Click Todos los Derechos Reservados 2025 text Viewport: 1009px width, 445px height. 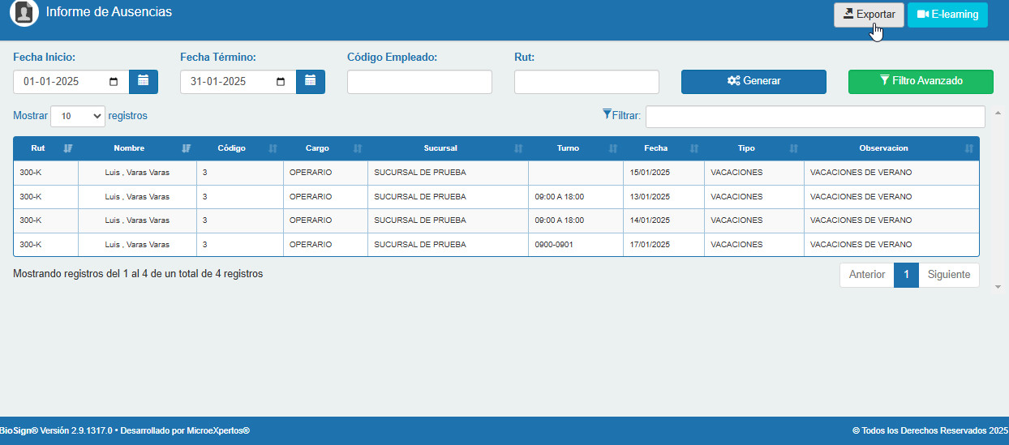[930, 430]
